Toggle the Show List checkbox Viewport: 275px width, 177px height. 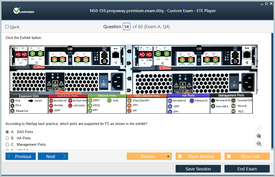[229, 156]
